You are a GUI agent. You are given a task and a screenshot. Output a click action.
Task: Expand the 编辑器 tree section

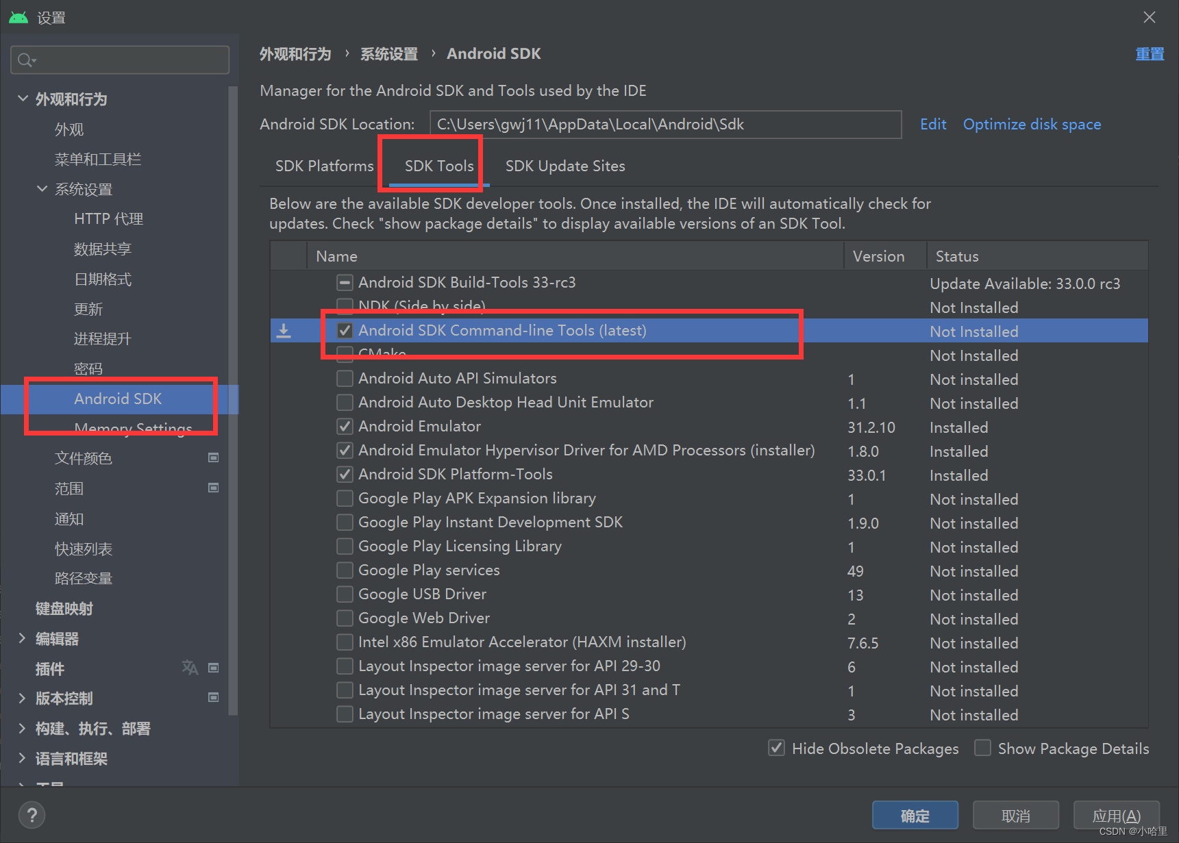point(23,638)
